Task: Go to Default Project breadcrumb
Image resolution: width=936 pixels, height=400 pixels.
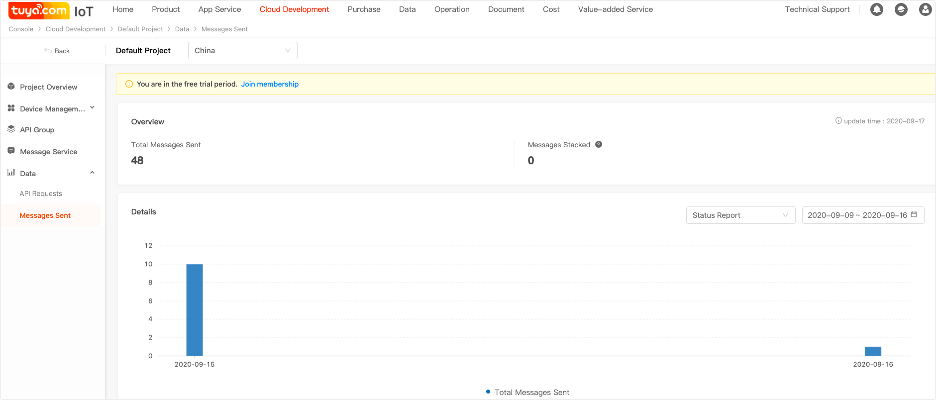Action: point(140,29)
